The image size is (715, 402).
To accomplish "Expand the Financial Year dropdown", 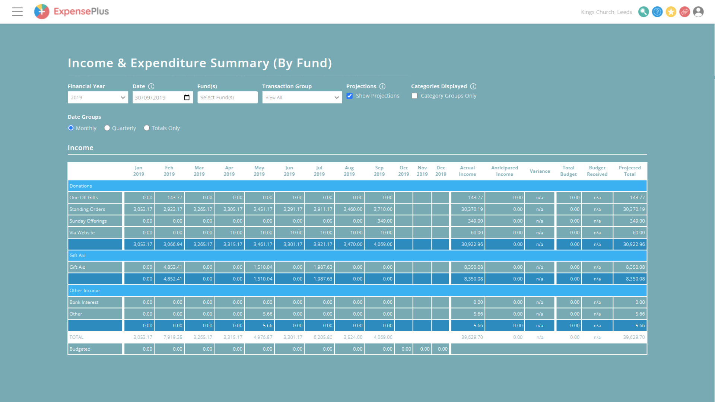I will [x=98, y=98].
